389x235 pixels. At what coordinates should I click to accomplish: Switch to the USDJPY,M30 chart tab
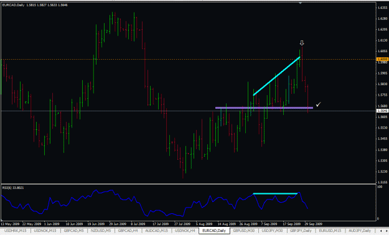pos(272,231)
